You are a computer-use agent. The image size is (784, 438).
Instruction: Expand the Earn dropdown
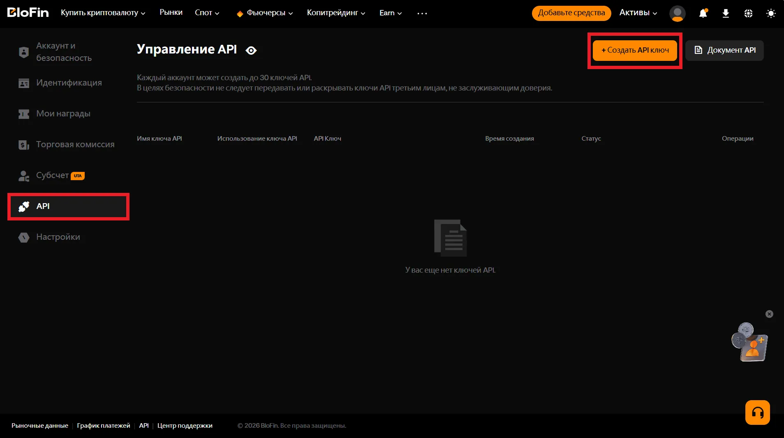[x=391, y=13]
